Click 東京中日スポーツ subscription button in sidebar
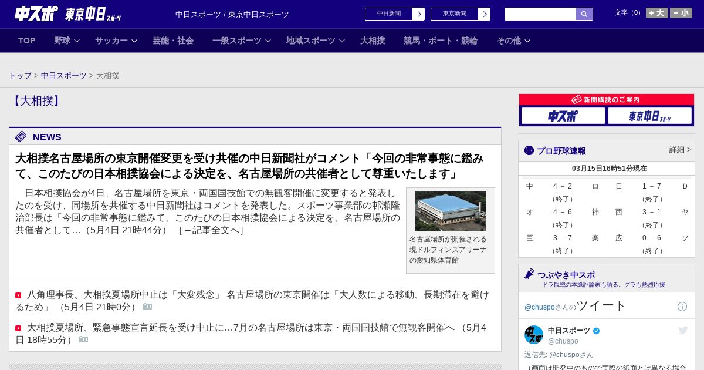The image size is (704, 370). point(650,116)
